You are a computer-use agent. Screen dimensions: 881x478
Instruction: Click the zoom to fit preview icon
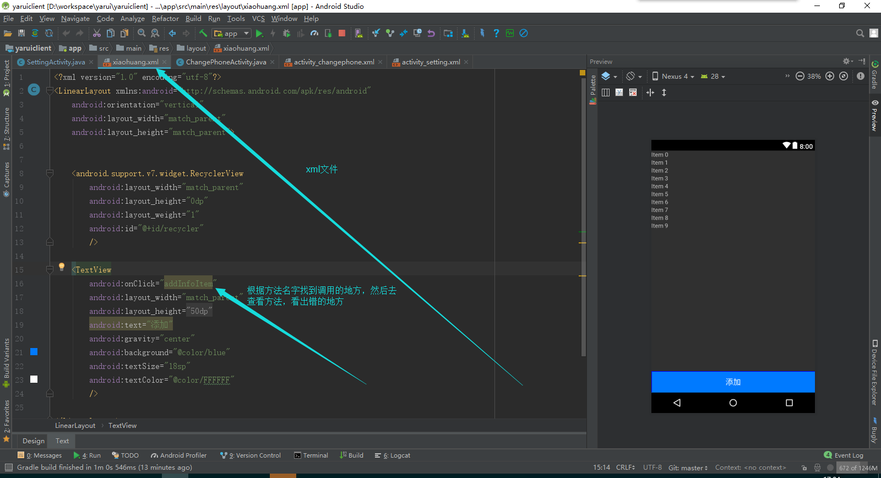click(x=844, y=76)
